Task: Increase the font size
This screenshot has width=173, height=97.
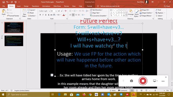Action: point(59,11)
